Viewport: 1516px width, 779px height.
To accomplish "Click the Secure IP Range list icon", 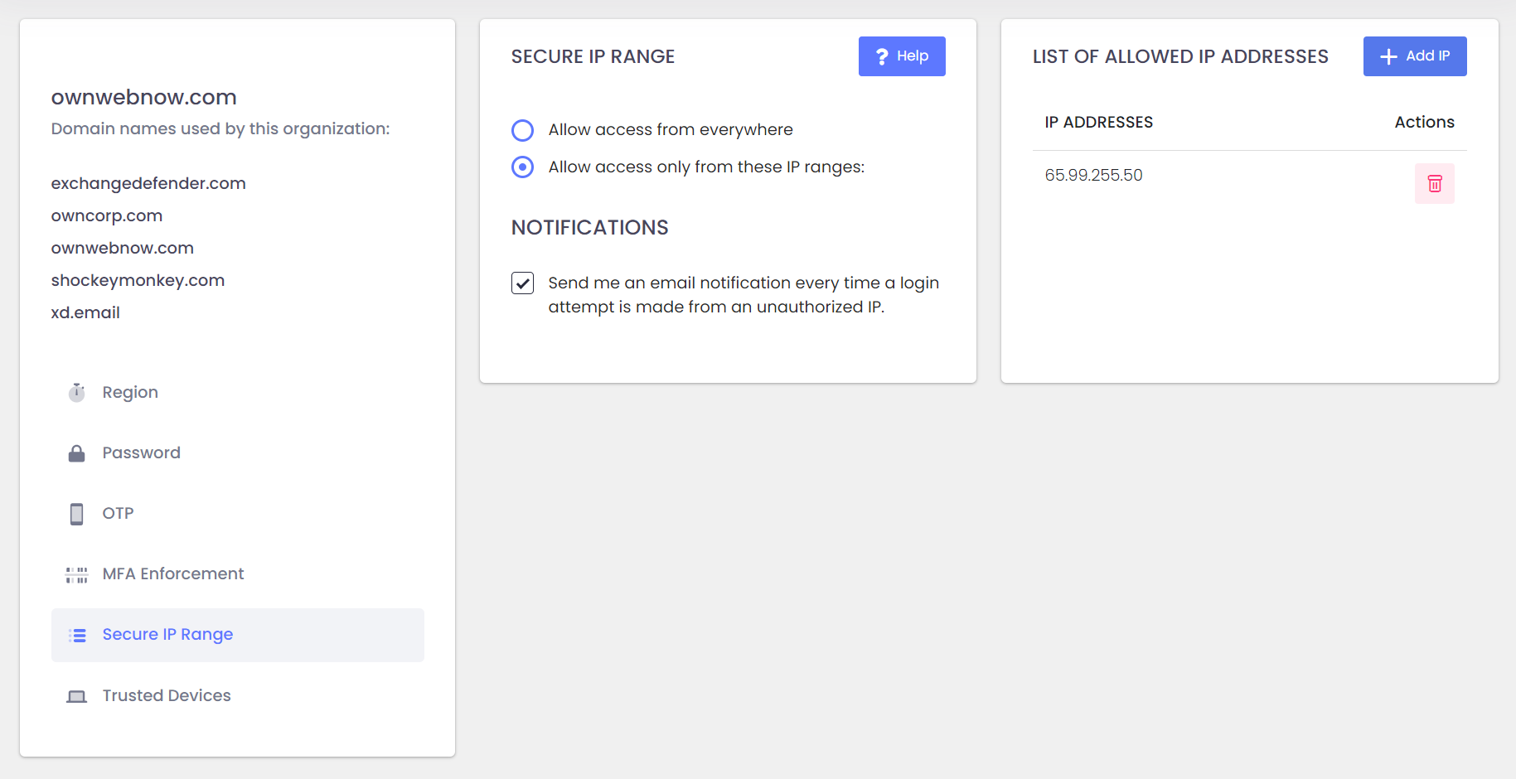I will (77, 635).
